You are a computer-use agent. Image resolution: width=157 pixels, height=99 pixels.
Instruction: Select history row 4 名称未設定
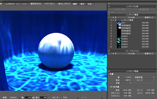(x=132, y=31)
